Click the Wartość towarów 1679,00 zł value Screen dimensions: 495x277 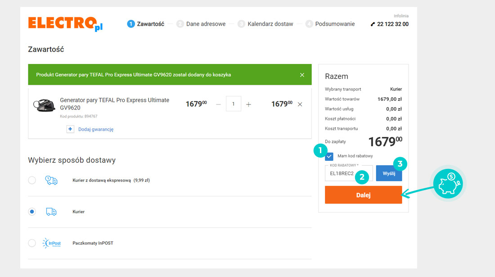coord(390,99)
